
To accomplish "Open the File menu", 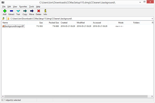I will tap(4, 7).
